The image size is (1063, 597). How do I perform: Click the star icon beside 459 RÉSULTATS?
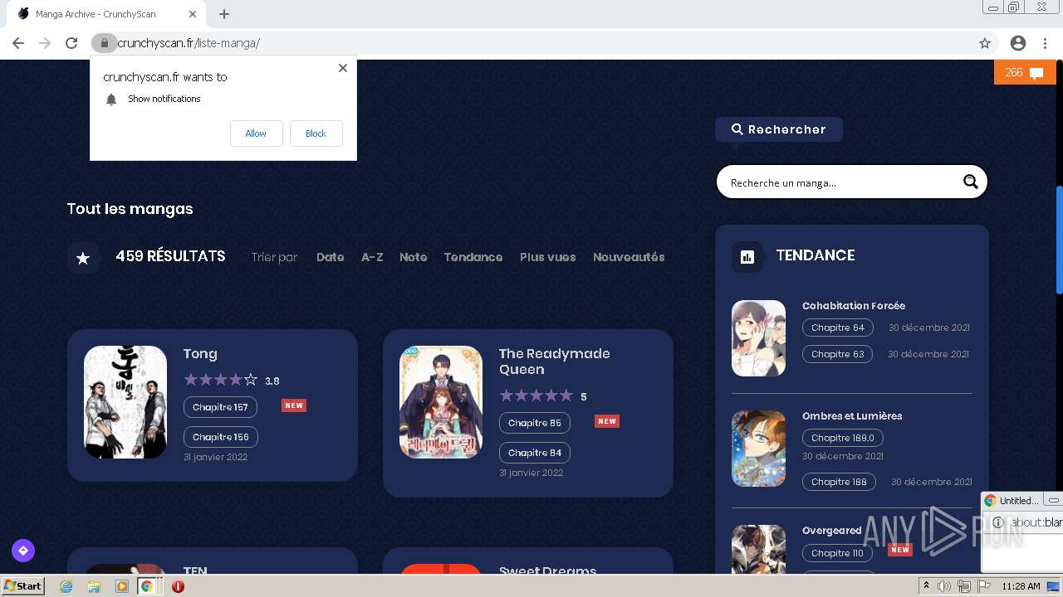(83, 258)
